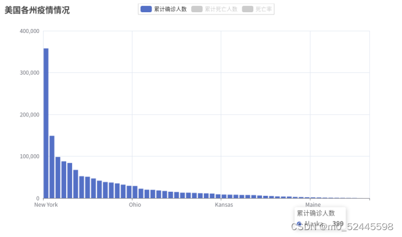Click the gray 死亡率 legend swatch
The image size is (402, 237).
click(247, 9)
